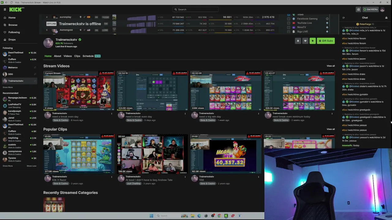Image resolution: width=392 pixels, height=220 pixels.
Task: Click the Get KICKs button
Action: pos(370,9)
